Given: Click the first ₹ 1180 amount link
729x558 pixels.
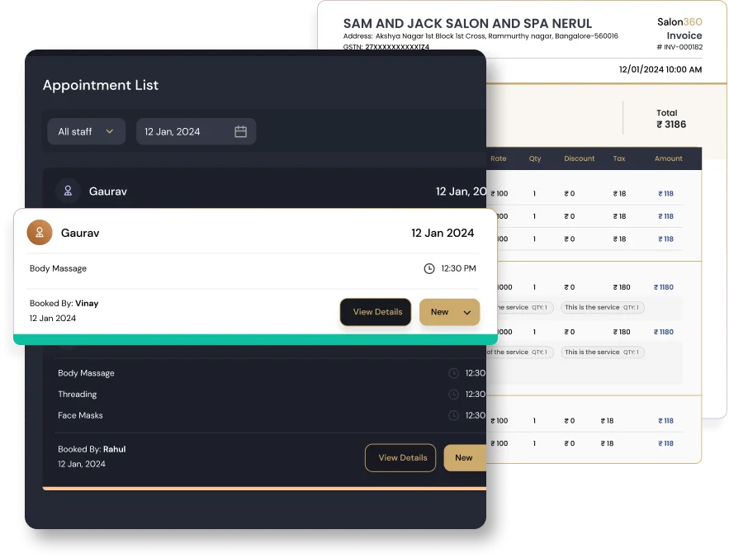Looking at the screenshot, I should click(x=664, y=287).
